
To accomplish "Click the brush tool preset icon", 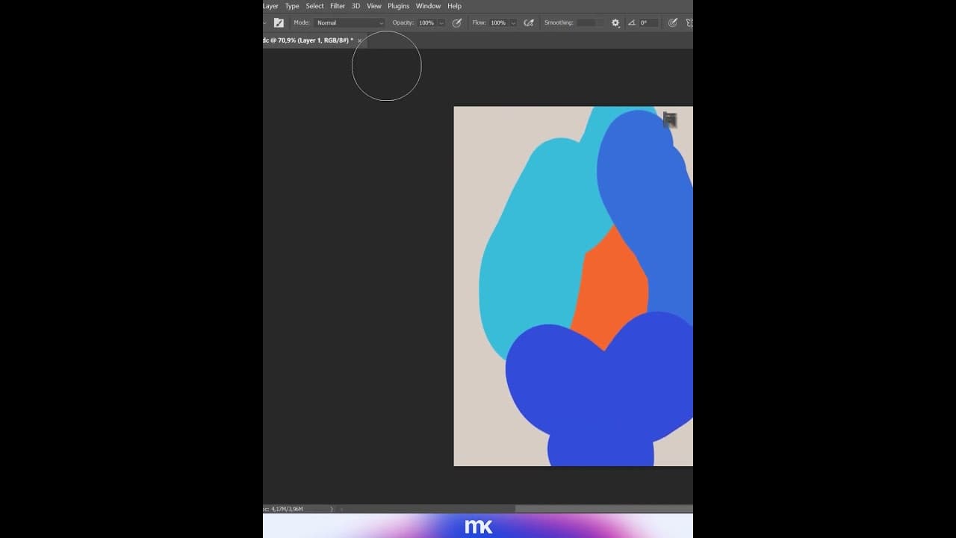I will pos(279,22).
